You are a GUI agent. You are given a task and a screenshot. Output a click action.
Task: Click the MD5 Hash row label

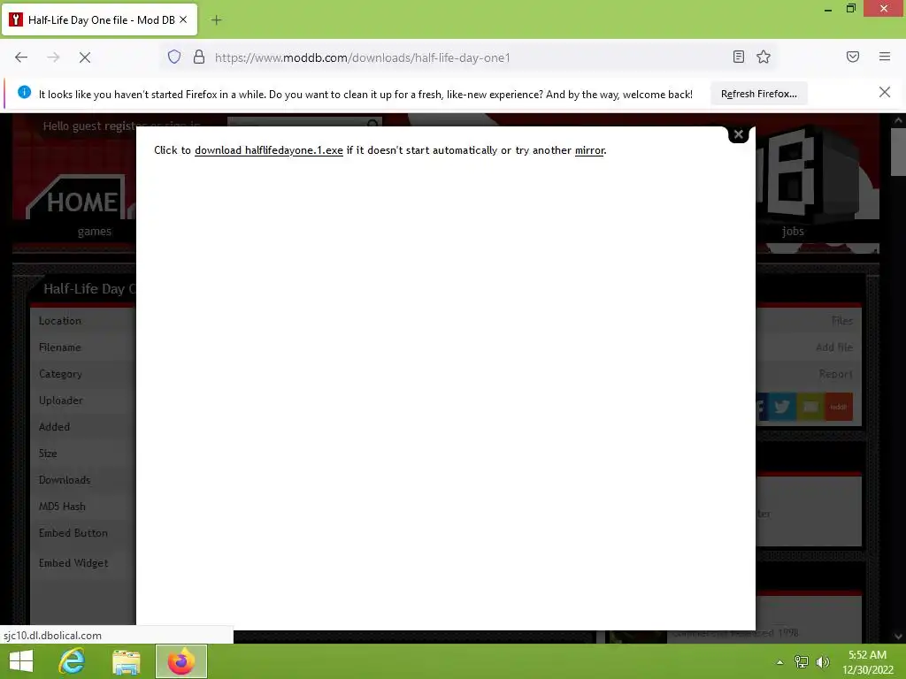(x=62, y=507)
